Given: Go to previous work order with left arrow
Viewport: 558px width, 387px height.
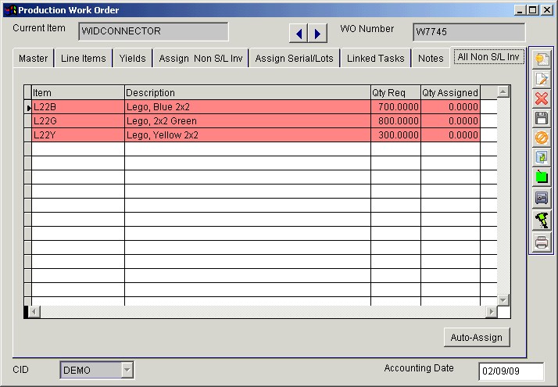Looking at the screenshot, I should coord(299,33).
